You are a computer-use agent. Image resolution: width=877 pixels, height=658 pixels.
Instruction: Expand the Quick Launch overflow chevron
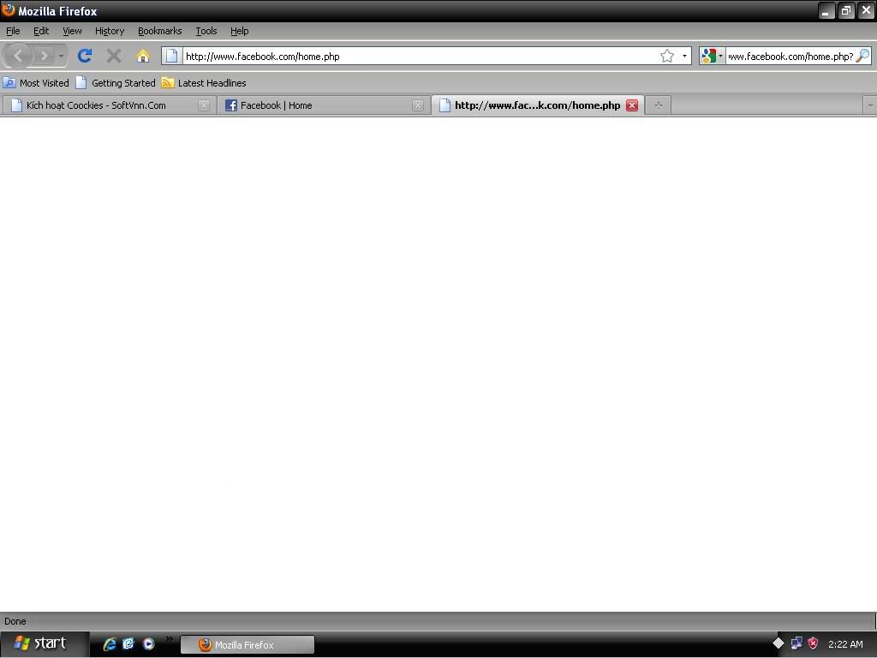click(169, 638)
